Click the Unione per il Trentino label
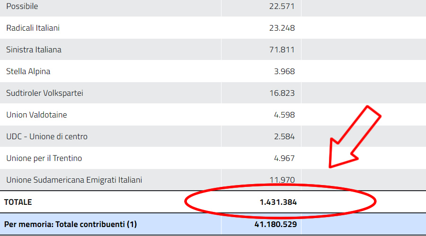This screenshot has height=236, width=426. [x=44, y=158]
